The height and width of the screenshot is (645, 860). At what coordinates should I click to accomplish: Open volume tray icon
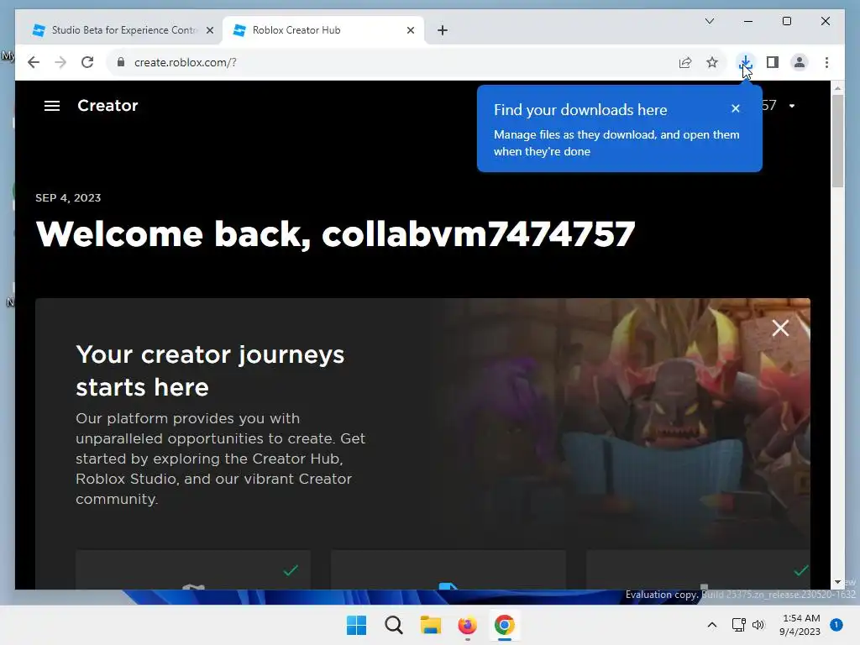tap(758, 625)
